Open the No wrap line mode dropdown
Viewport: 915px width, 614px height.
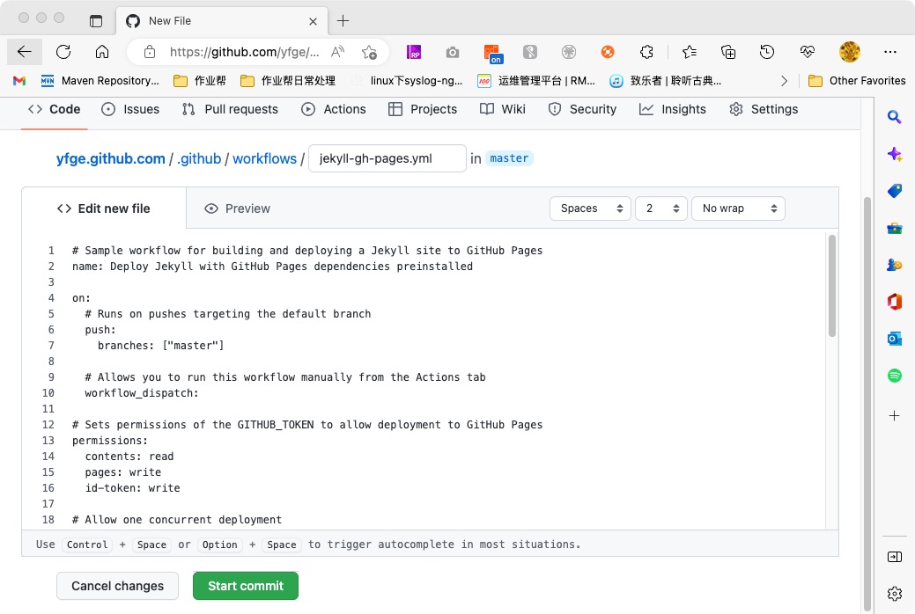(738, 208)
